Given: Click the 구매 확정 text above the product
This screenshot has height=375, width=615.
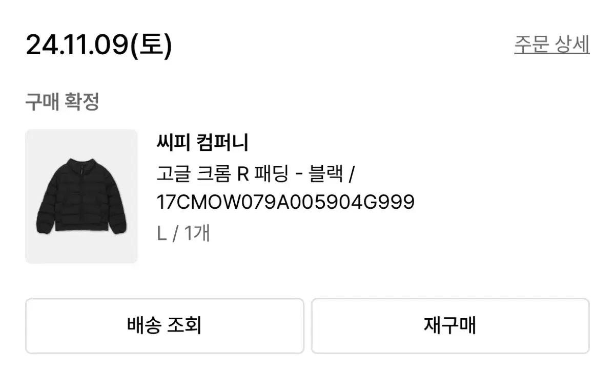Looking at the screenshot, I should point(62,102).
